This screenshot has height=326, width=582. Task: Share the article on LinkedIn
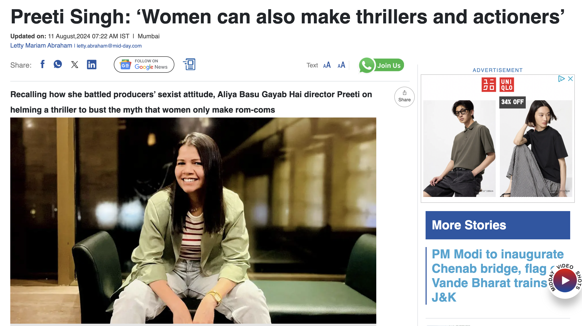click(x=92, y=65)
